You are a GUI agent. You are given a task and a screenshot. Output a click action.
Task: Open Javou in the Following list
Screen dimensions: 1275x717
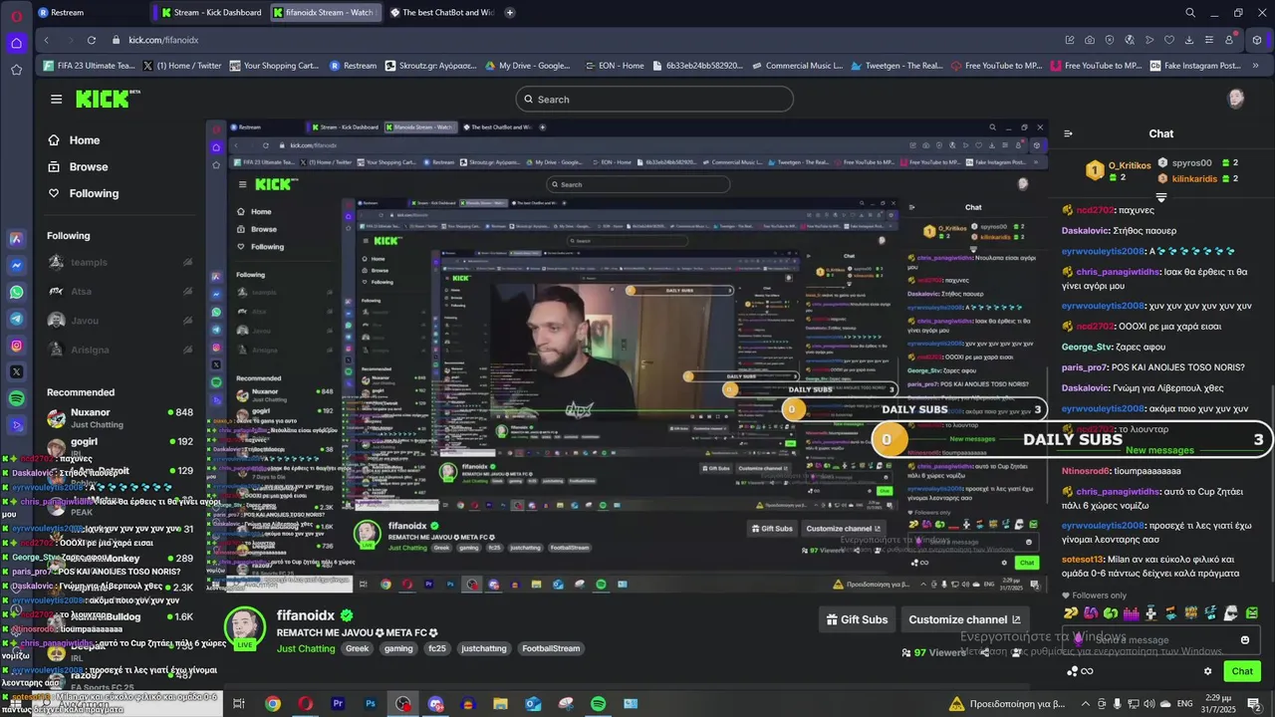(120, 321)
